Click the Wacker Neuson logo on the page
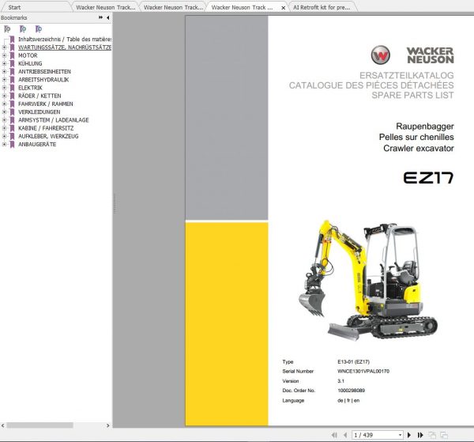Screen dimensions: 474x442 (412, 55)
